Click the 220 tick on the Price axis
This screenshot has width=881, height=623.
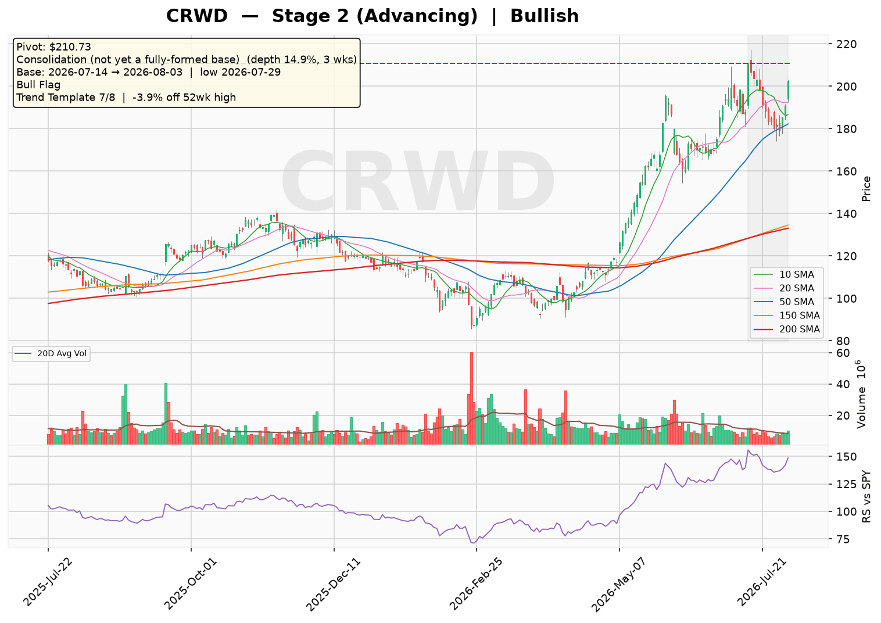click(845, 44)
